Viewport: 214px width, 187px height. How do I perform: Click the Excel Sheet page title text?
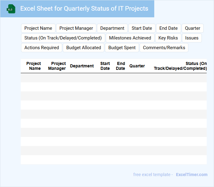pyautogui.click(x=84, y=8)
